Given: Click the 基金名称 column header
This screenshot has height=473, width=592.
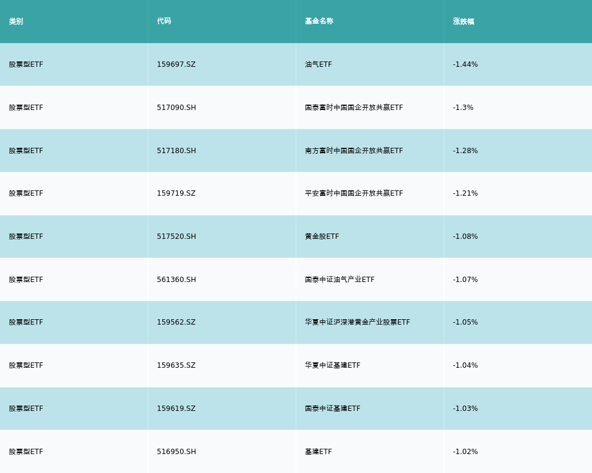Looking at the screenshot, I should tap(319, 21).
